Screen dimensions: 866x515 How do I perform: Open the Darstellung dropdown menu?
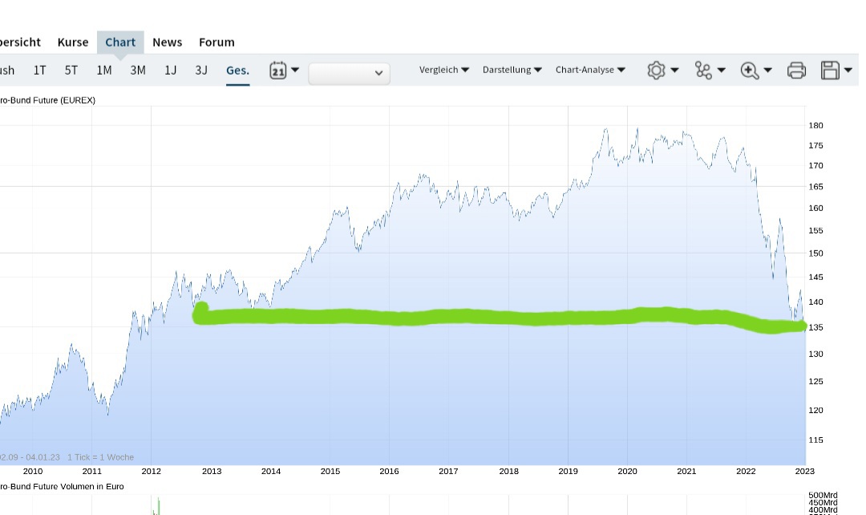512,70
